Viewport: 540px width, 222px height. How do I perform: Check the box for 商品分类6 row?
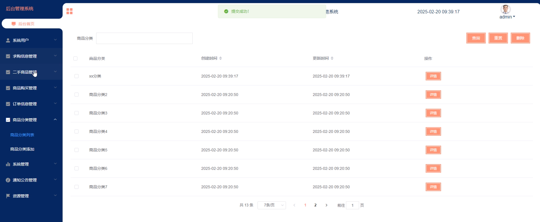click(x=77, y=168)
